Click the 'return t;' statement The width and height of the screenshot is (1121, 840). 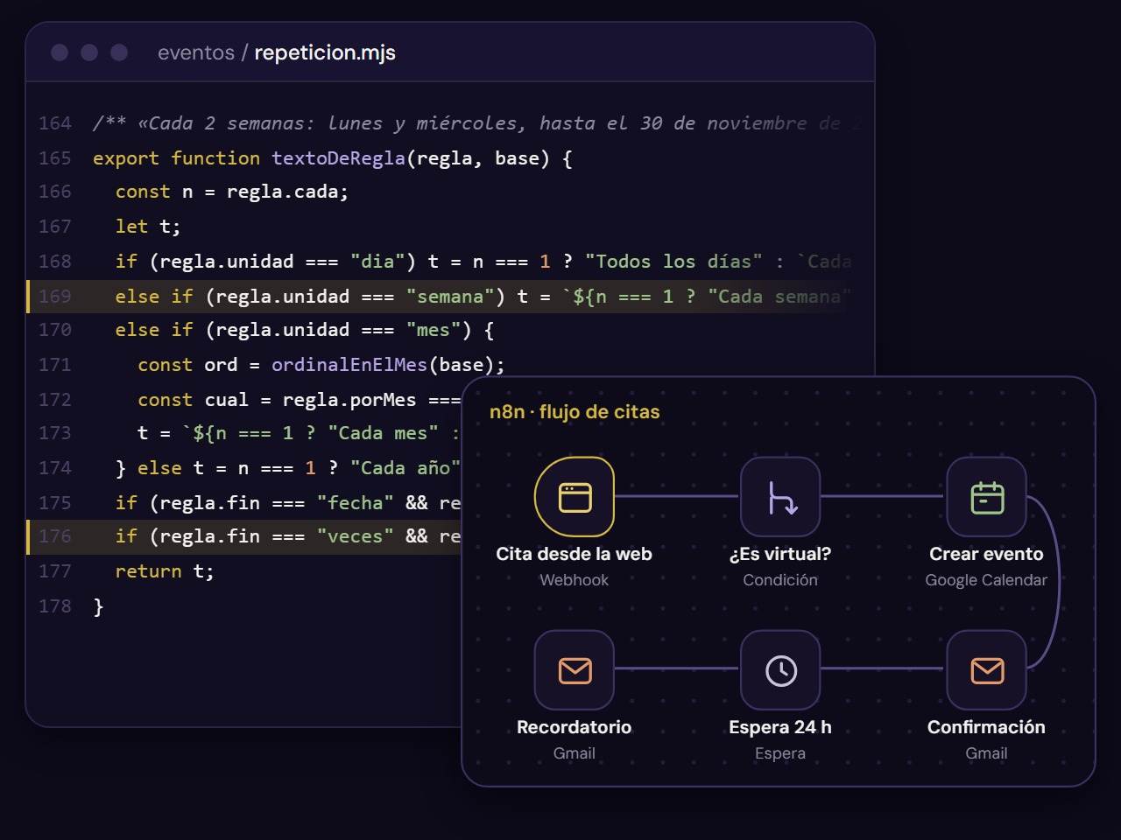point(165,571)
